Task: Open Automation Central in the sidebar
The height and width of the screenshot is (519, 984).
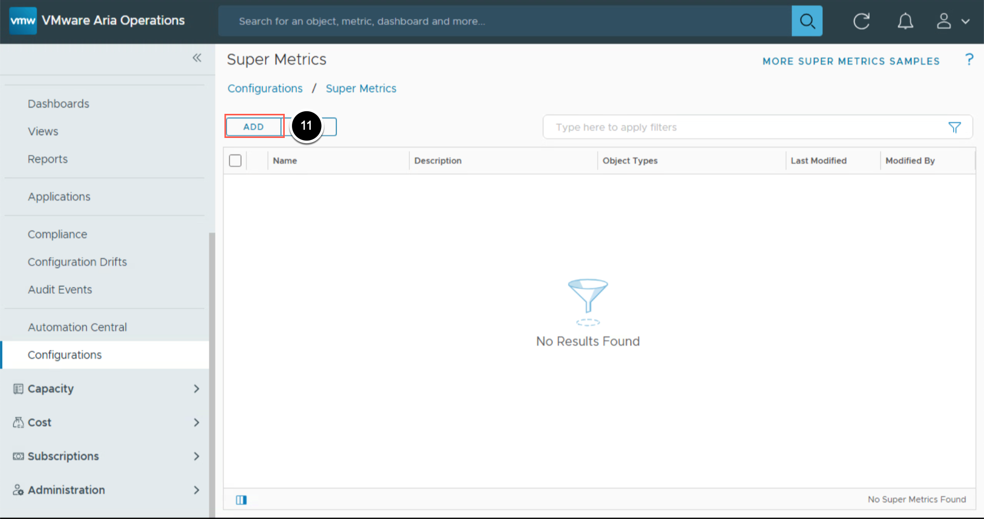Action: [x=77, y=327]
